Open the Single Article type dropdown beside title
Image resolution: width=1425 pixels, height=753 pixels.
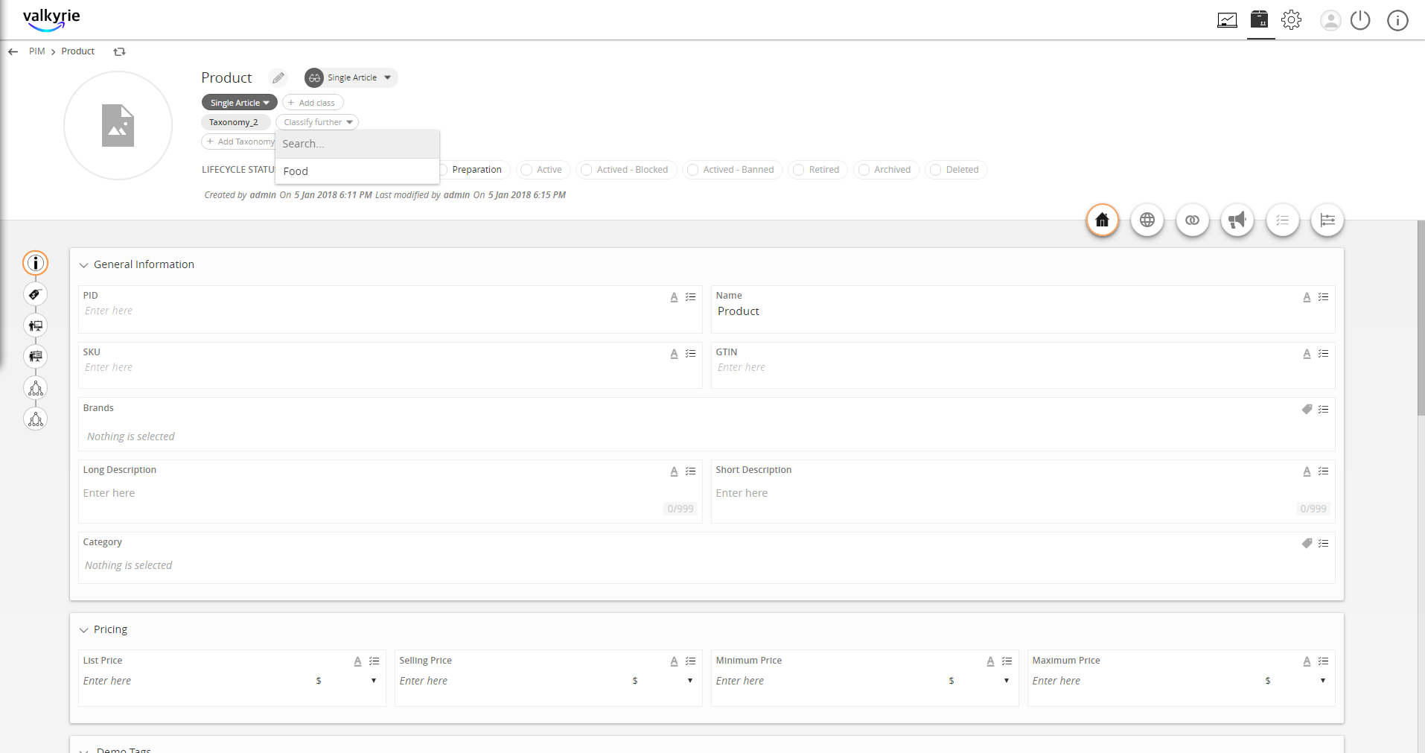click(x=351, y=77)
